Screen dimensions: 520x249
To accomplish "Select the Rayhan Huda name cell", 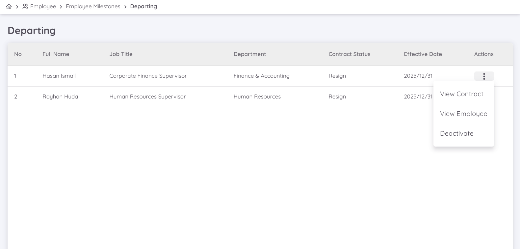I will pos(60,97).
